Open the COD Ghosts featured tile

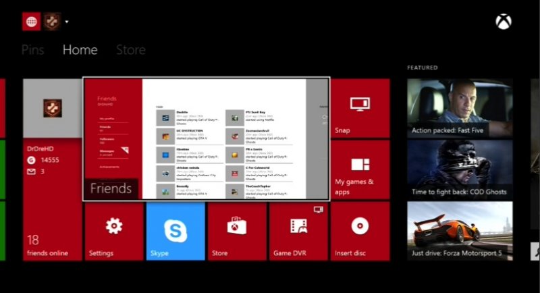459,169
